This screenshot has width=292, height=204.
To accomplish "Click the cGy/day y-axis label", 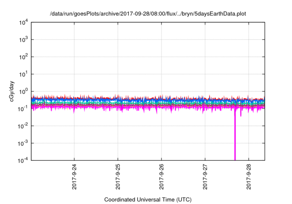I will [12, 91].
